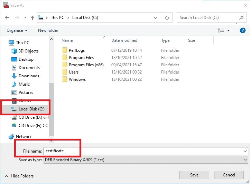The image size is (250, 184).
Task: Click the search magnifier icon
Action: point(241,18)
